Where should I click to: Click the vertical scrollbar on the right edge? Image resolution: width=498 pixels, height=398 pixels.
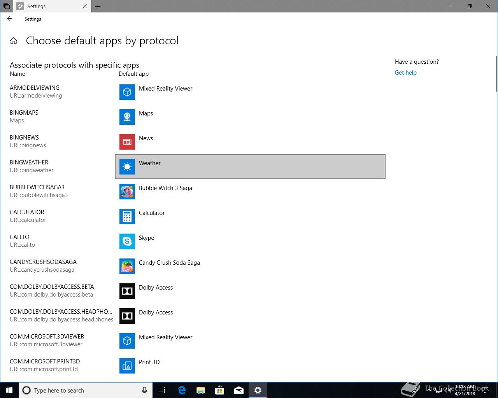496,74
